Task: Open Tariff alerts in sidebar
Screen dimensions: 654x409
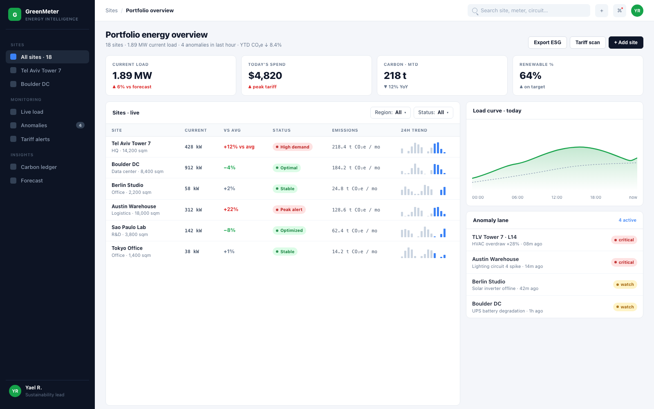Action: tap(47, 139)
